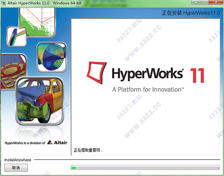224x176 pixels.
Task: Click the crashed car simulation thumbnail
Action: tap(40, 101)
